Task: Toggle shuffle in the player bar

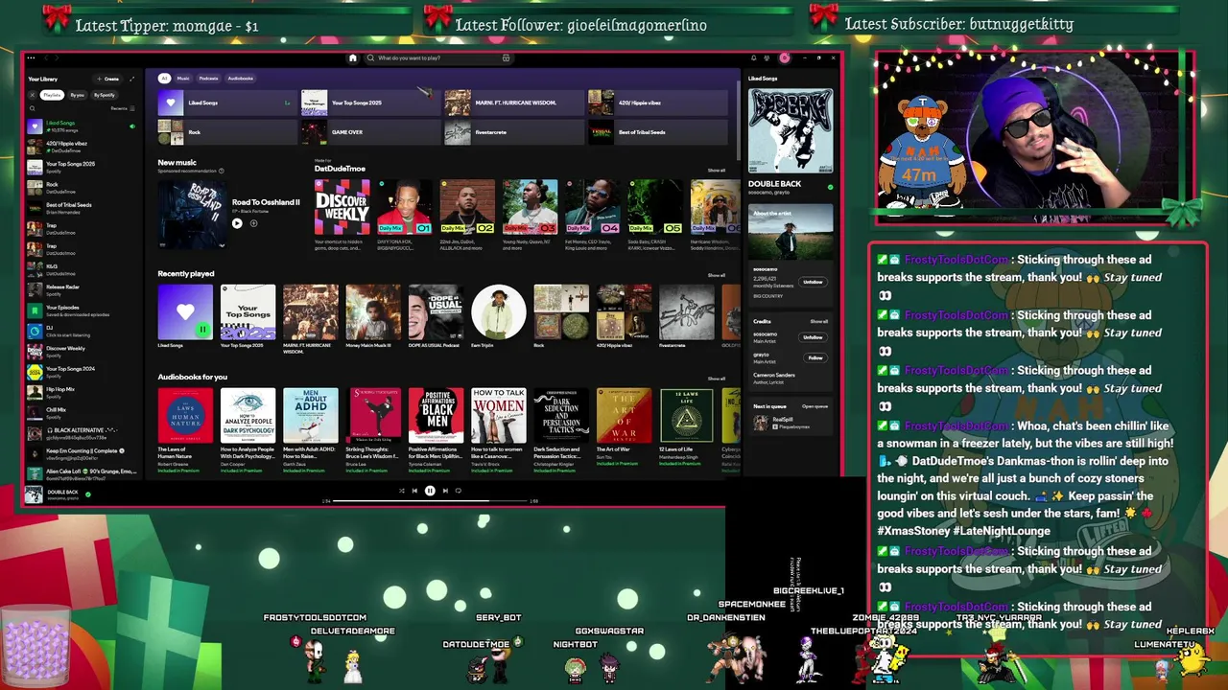Action: click(401, 491)
